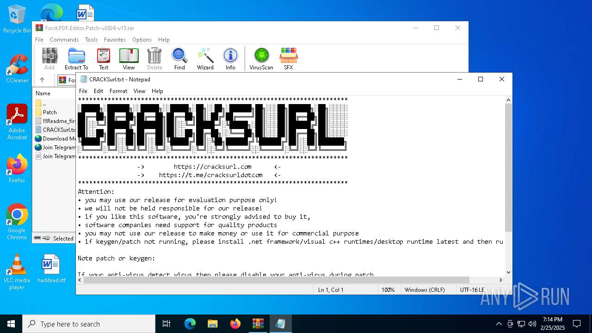This screenshot has width=592, height=333.
Task: Open WinRAR Help menu
Action: click(164, 40)
